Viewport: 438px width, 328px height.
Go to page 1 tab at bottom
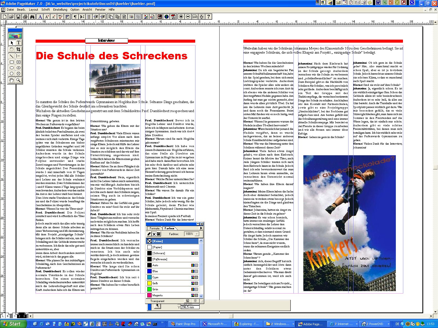(x=15, y=316)
